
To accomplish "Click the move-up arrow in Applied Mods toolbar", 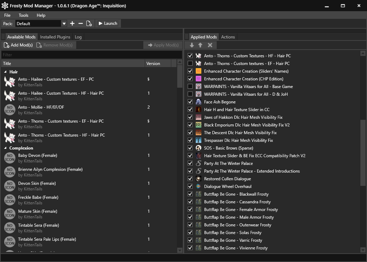I will 200,45.
